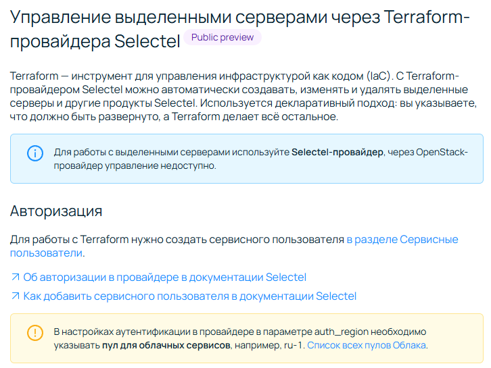The height and width of the screenshot is (368, 491).
Task: Click arrow icon before "Об авторизации в провайдере"
Action: tap(15, 278)
